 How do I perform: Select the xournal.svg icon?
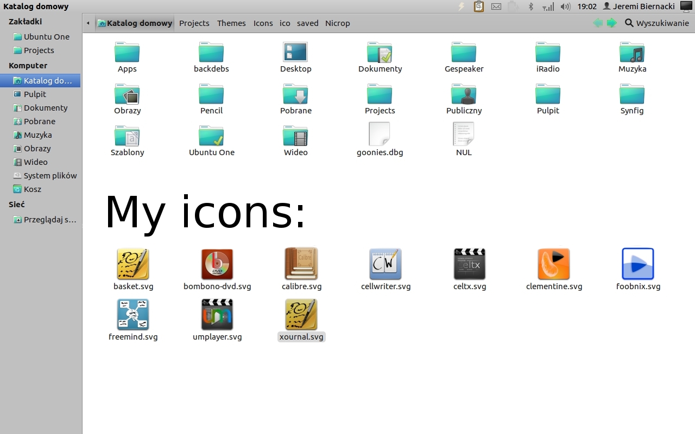301,315
